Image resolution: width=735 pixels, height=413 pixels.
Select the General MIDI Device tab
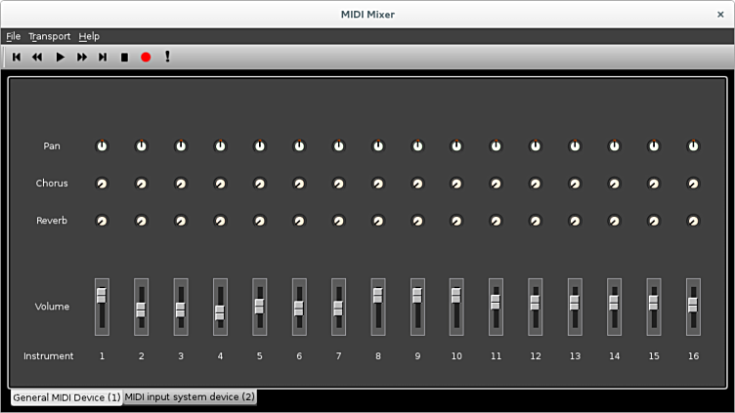(x=66, y=397)
